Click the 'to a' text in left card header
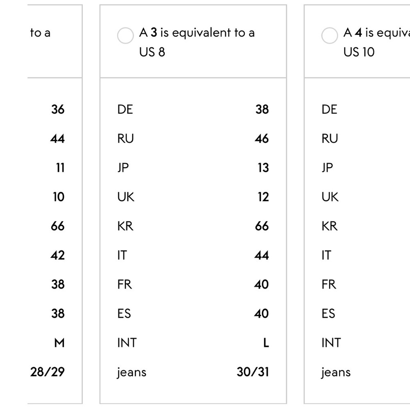410x410 pixels. 40,33
